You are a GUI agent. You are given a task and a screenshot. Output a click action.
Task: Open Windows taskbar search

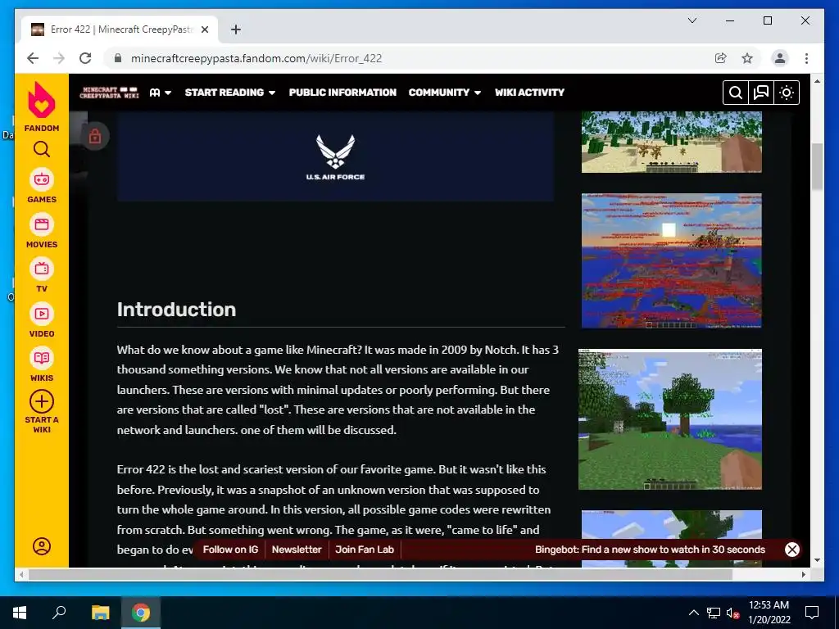pos(59,613)
